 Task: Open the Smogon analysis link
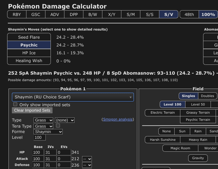(118, 119)
